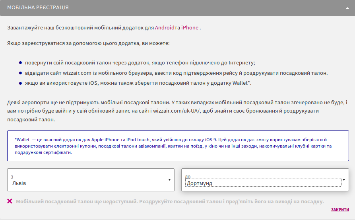The height and width of the screenshot is (220, 355).
Task: Open the Android app download link
Action: pyautogui.click(x=165, y=28)
